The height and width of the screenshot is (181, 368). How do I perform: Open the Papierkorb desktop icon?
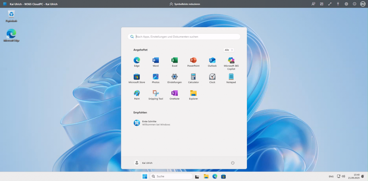point(11,15)
